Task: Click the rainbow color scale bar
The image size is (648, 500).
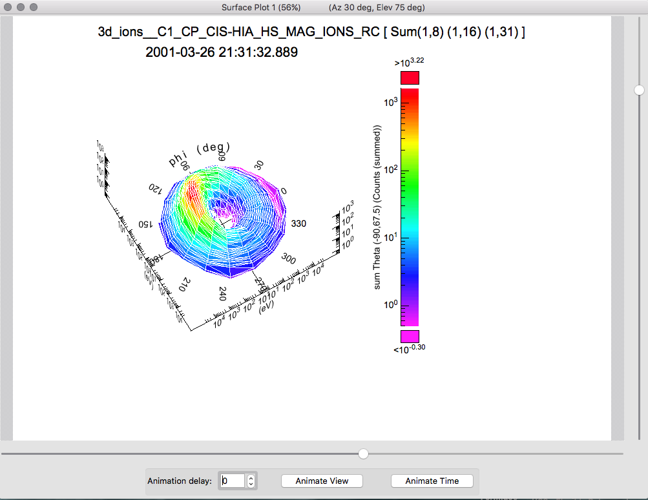Action: 410,207
